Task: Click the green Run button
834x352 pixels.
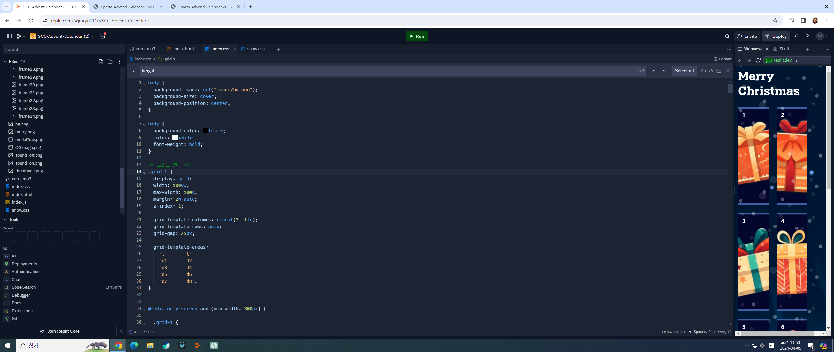Action: pyautogui.click(x=417, y=36)
